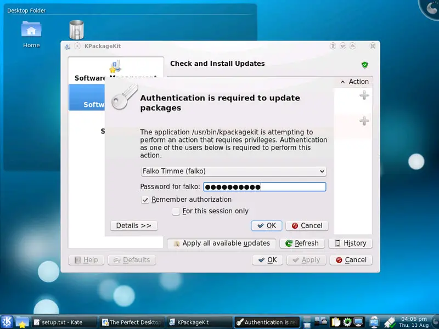The height and width of the screenshot is (329, 439).
Task: Open the device notifier icon in the panel
Action: (320, 321)
